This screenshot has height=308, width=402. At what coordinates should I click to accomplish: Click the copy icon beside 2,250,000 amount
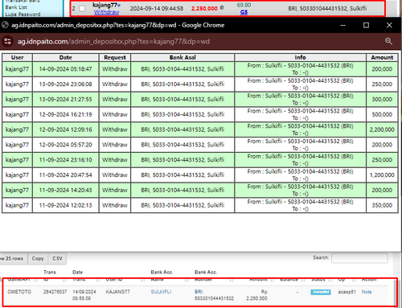click(222, 7)
